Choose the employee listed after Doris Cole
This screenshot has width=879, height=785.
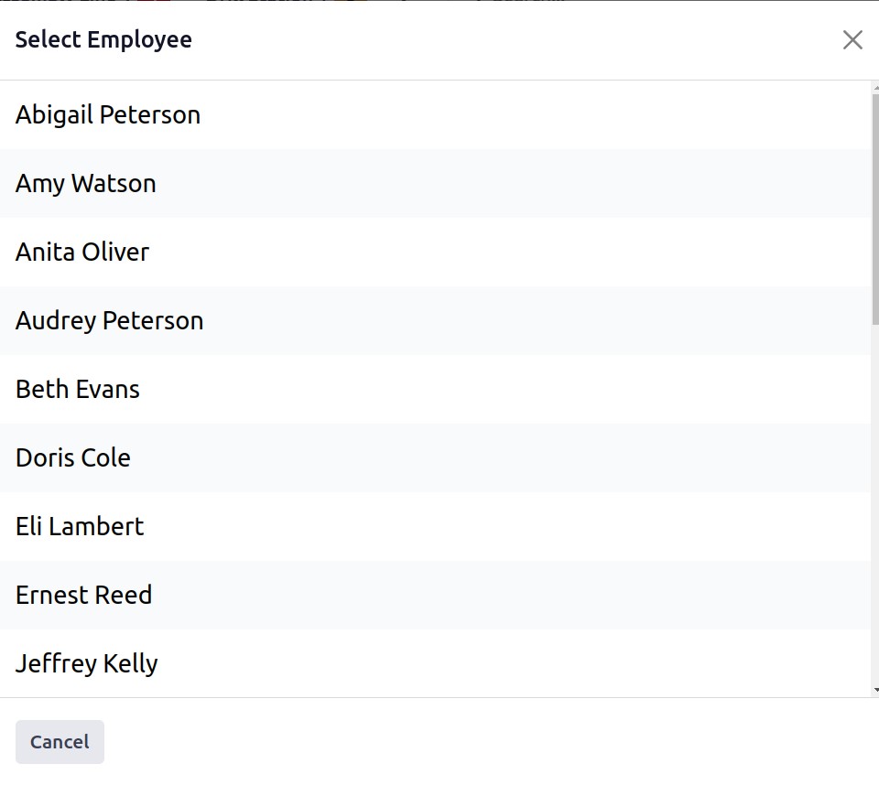coord(436,527)
